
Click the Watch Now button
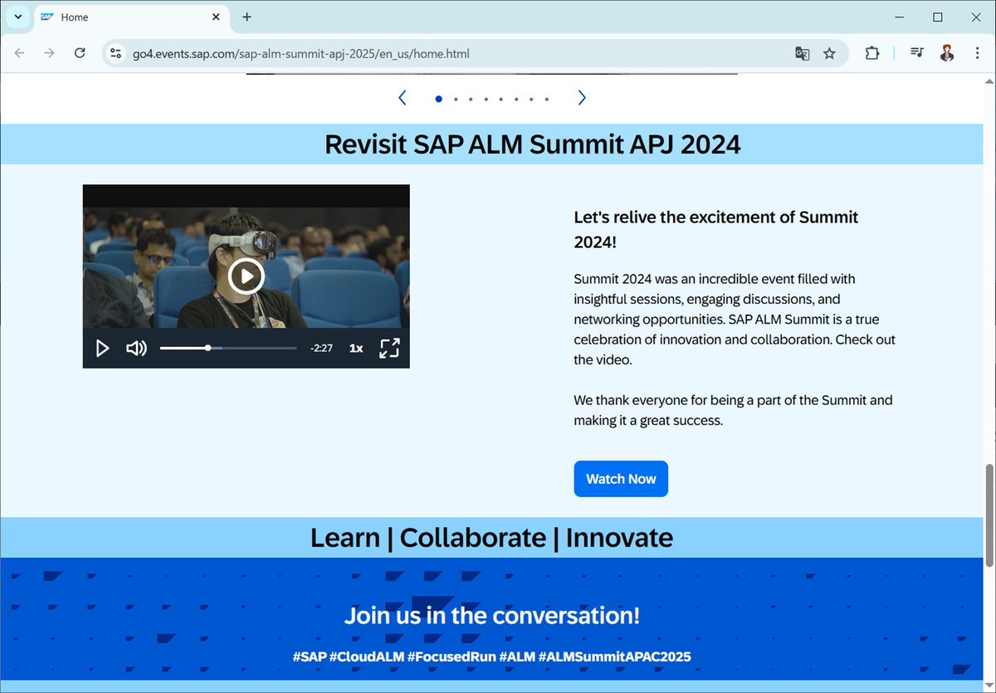(x=621, y=479)
